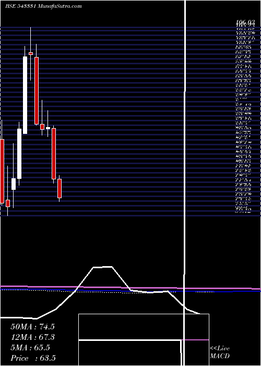Select the 12MA : 67.3 value

click(32, 337)
